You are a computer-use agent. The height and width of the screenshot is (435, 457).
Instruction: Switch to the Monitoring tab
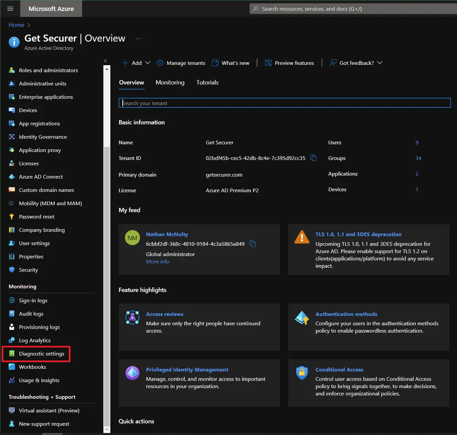pyautogui.click(x=170, y=82)
